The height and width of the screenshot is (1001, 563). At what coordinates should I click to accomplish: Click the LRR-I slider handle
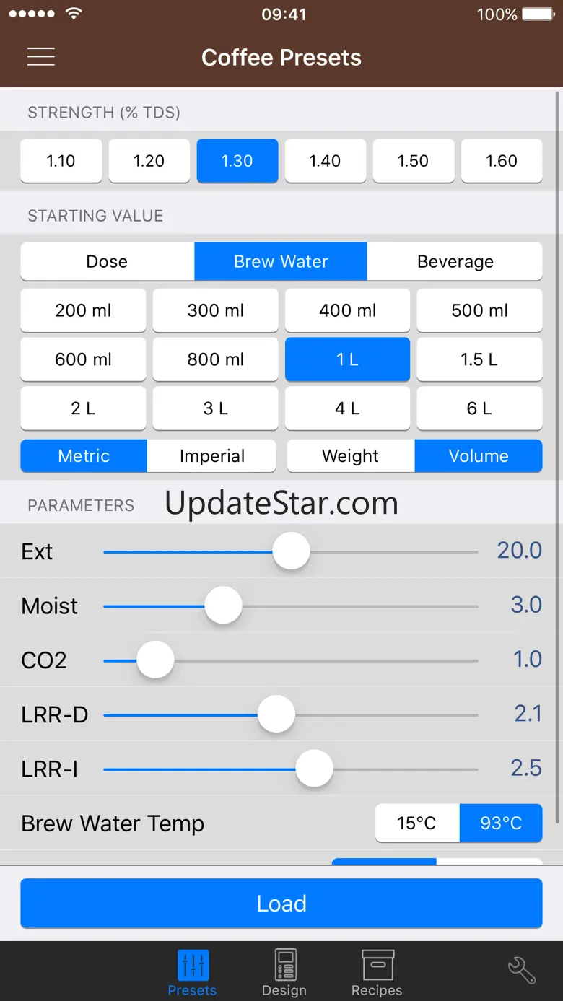[315, 769]
